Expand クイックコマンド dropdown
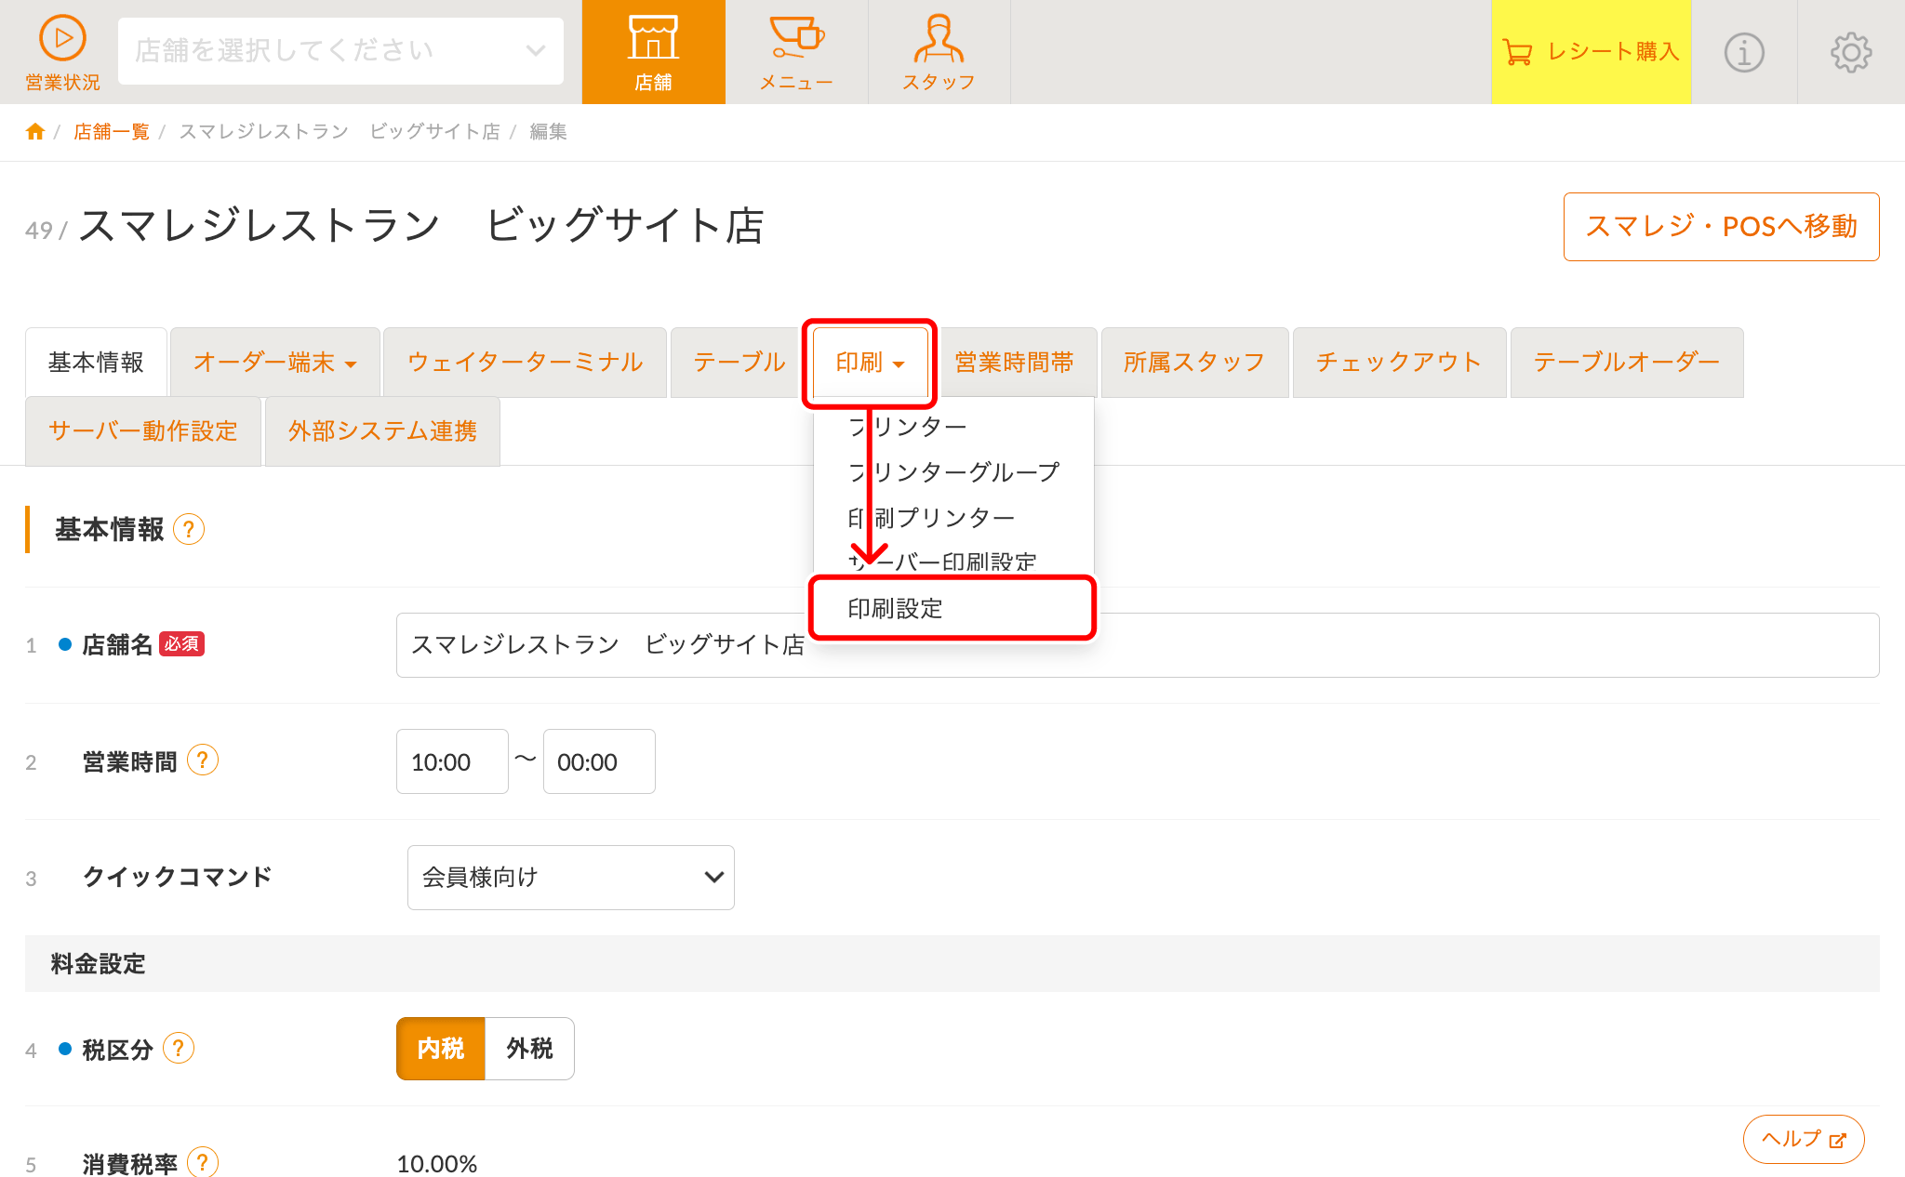The image size is (1905, 1177). (x=571, y=877)
